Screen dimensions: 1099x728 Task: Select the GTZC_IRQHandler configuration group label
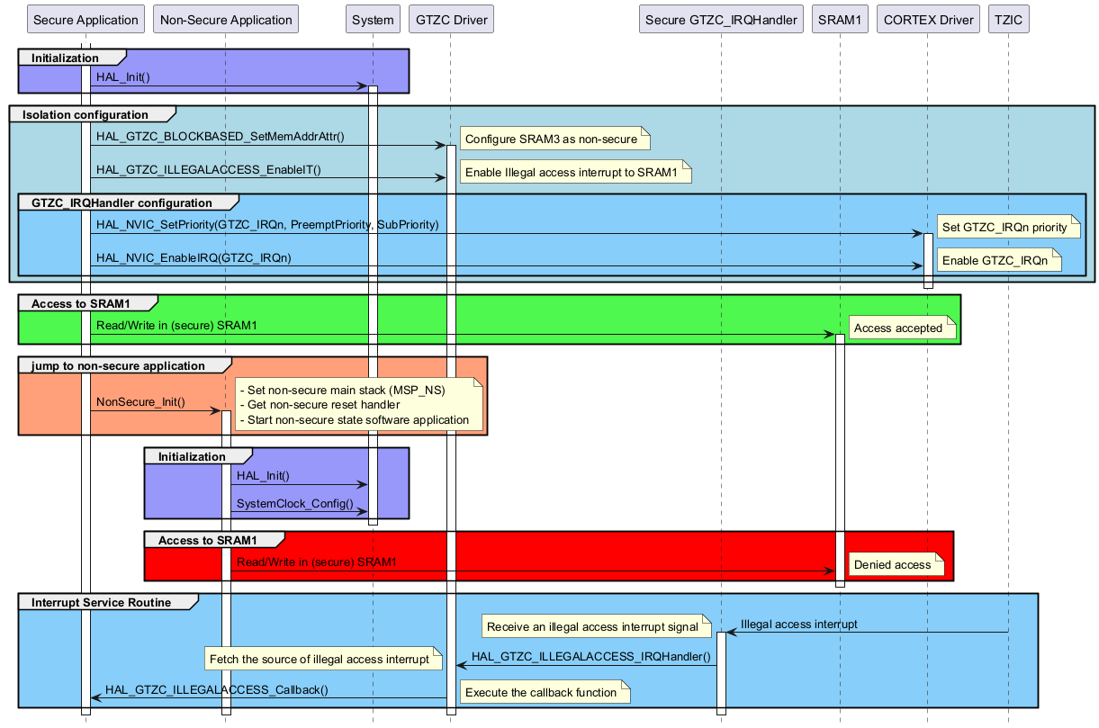122,203
